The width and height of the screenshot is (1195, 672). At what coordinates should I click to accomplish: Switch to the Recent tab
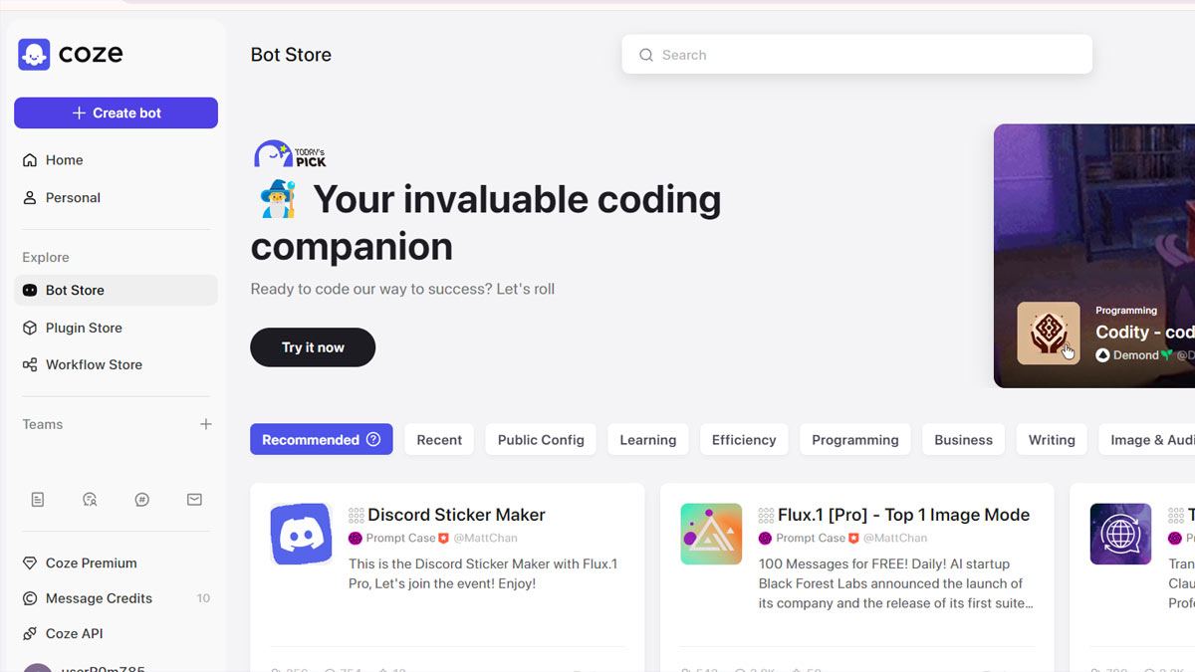coord(439,440)
